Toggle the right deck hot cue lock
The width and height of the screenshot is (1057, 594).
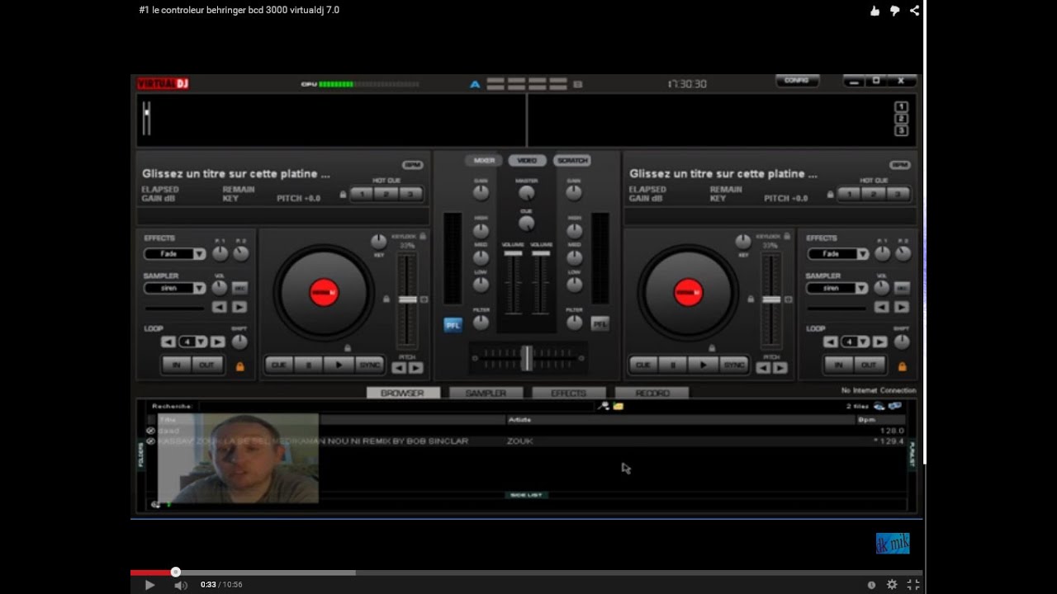830,196
